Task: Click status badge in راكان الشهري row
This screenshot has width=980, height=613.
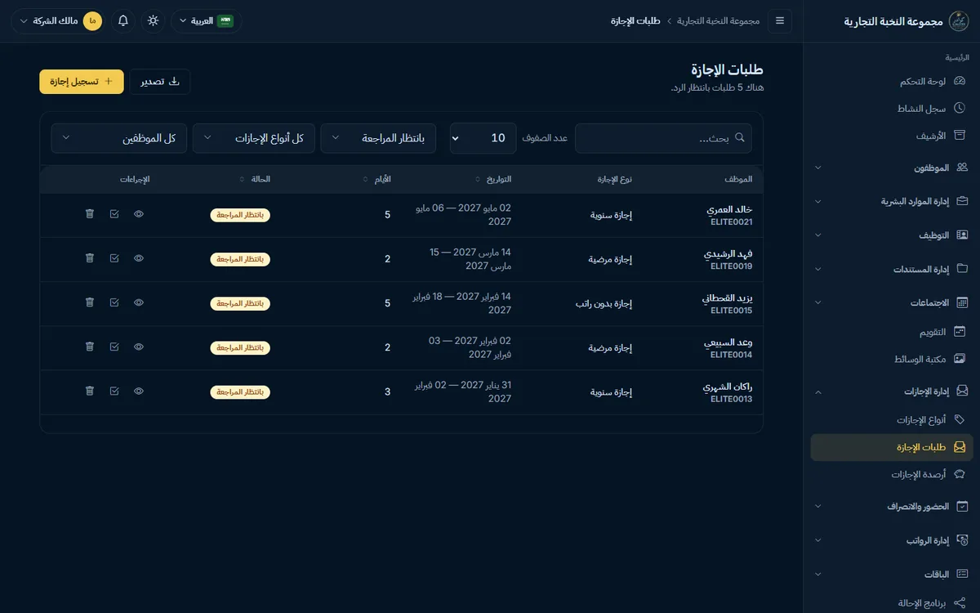Action: coord(240,392)
